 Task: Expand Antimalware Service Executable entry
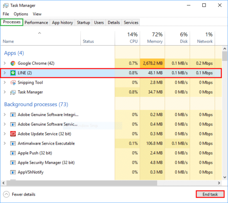coord(5,143)
